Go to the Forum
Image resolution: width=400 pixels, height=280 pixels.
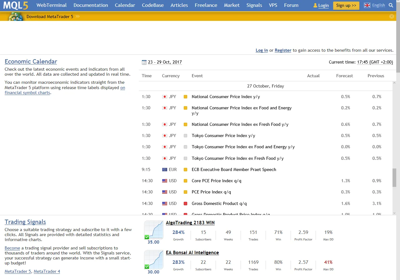(x=291, y=5)
